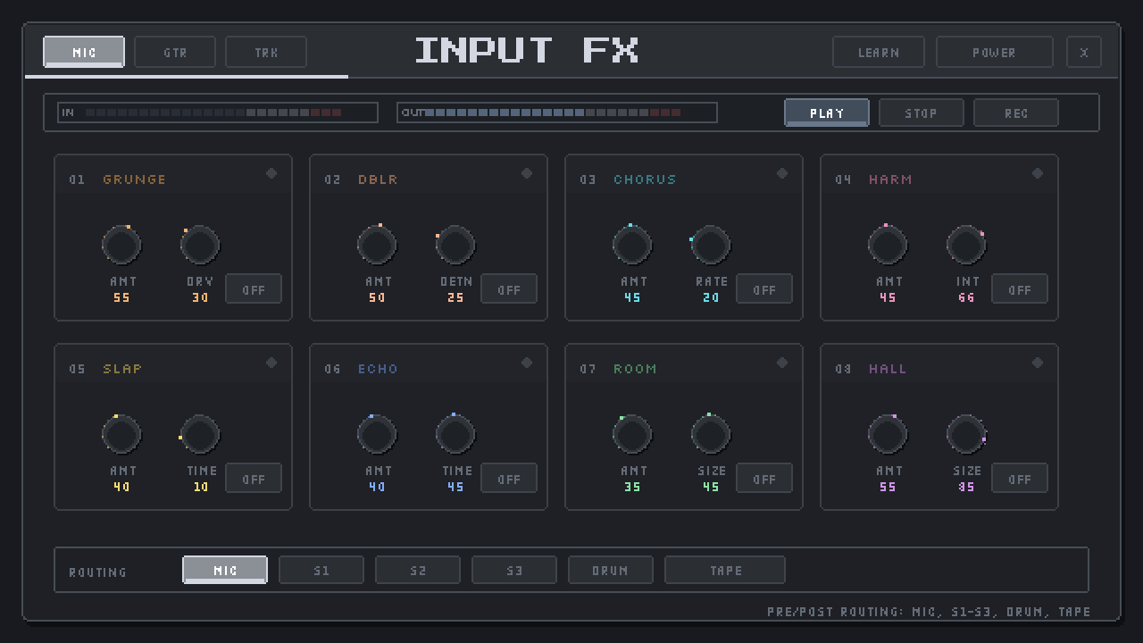Select DRUM routing target
The width and height of the screenshot is (1143, 643).
click(x=611, y=570)
